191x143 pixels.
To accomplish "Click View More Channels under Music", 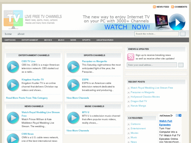I will [x=78, y=131].
